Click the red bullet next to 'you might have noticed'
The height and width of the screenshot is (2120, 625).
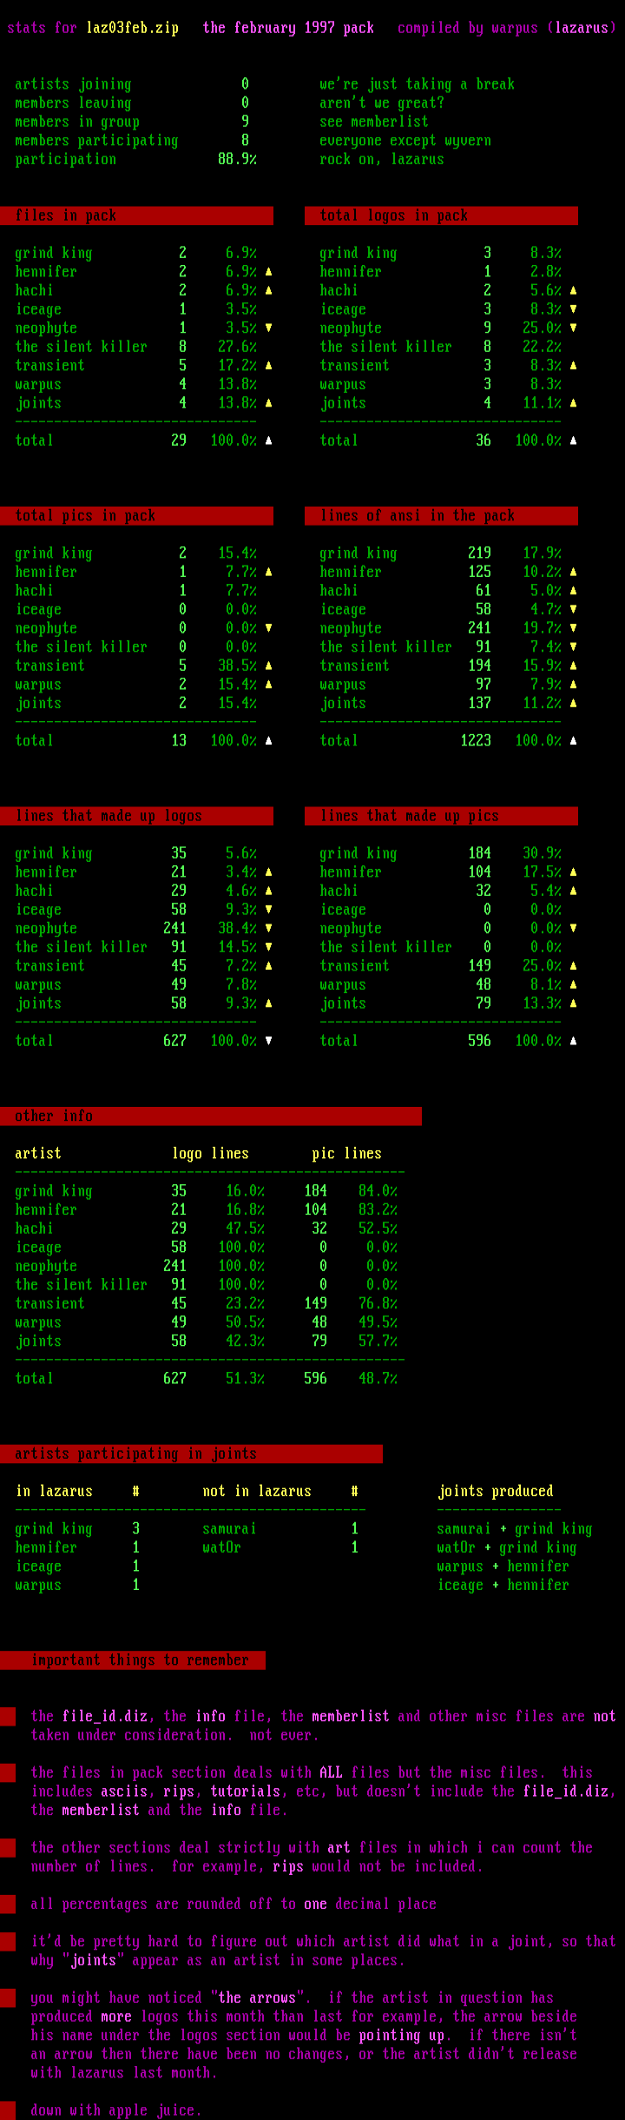point(8,1998)
